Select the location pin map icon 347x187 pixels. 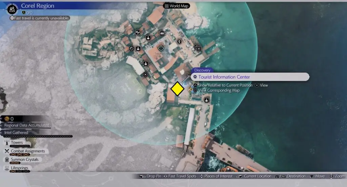(179, 42)
